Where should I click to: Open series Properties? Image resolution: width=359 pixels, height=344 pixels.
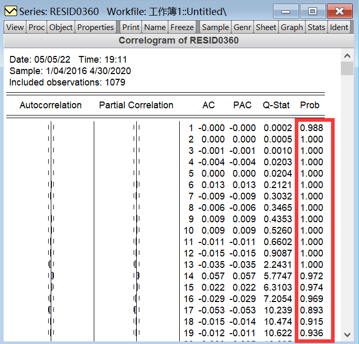(x=95, y=27)
